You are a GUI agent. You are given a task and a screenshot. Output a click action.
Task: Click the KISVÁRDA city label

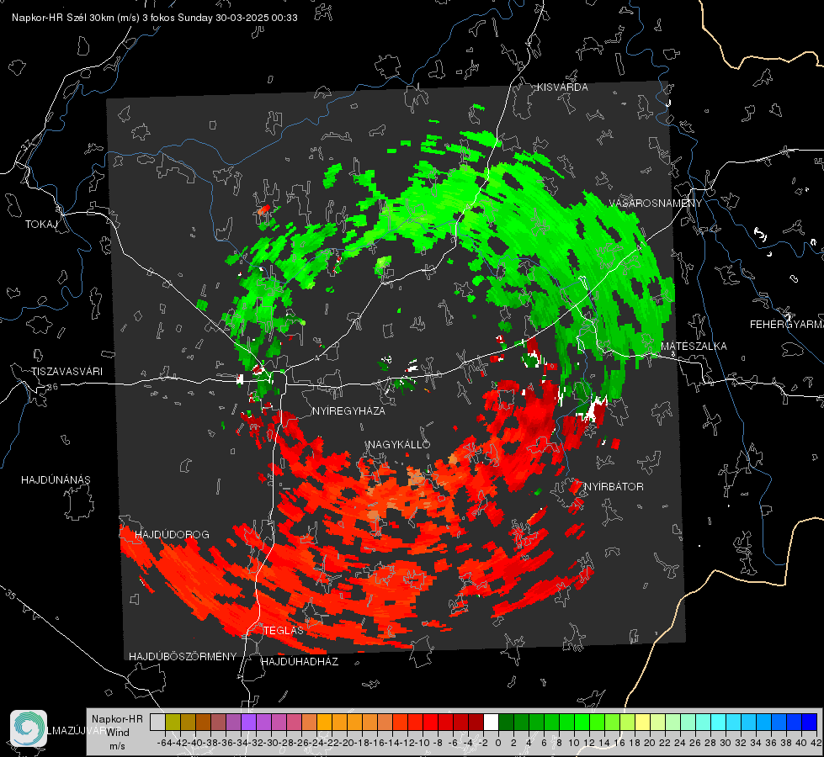pos(562,87)
